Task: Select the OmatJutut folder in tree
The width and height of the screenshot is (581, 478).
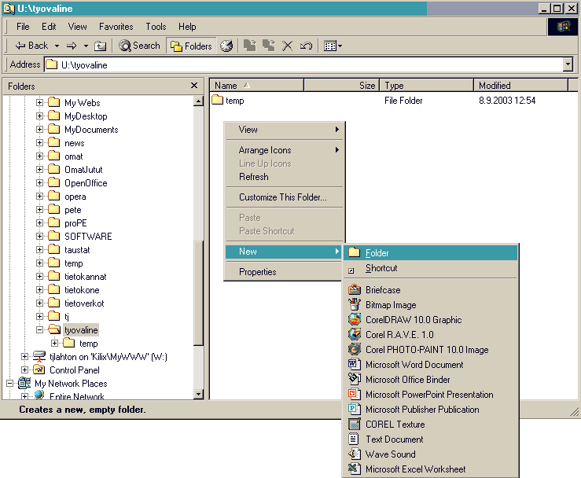Action: pos(83,169)
